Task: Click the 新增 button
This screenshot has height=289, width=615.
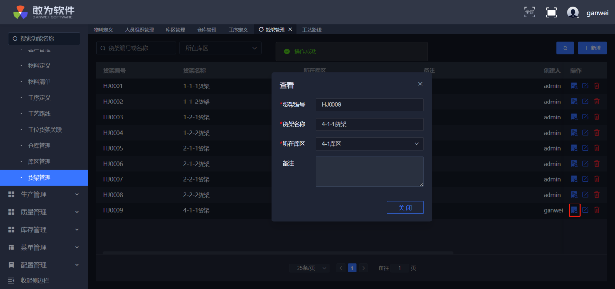Action: [x=592, y=48]
